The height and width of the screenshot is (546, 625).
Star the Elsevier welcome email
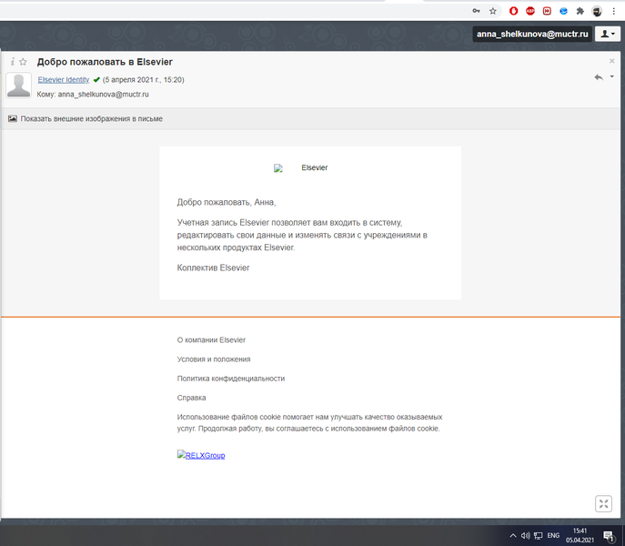[24, 62]
